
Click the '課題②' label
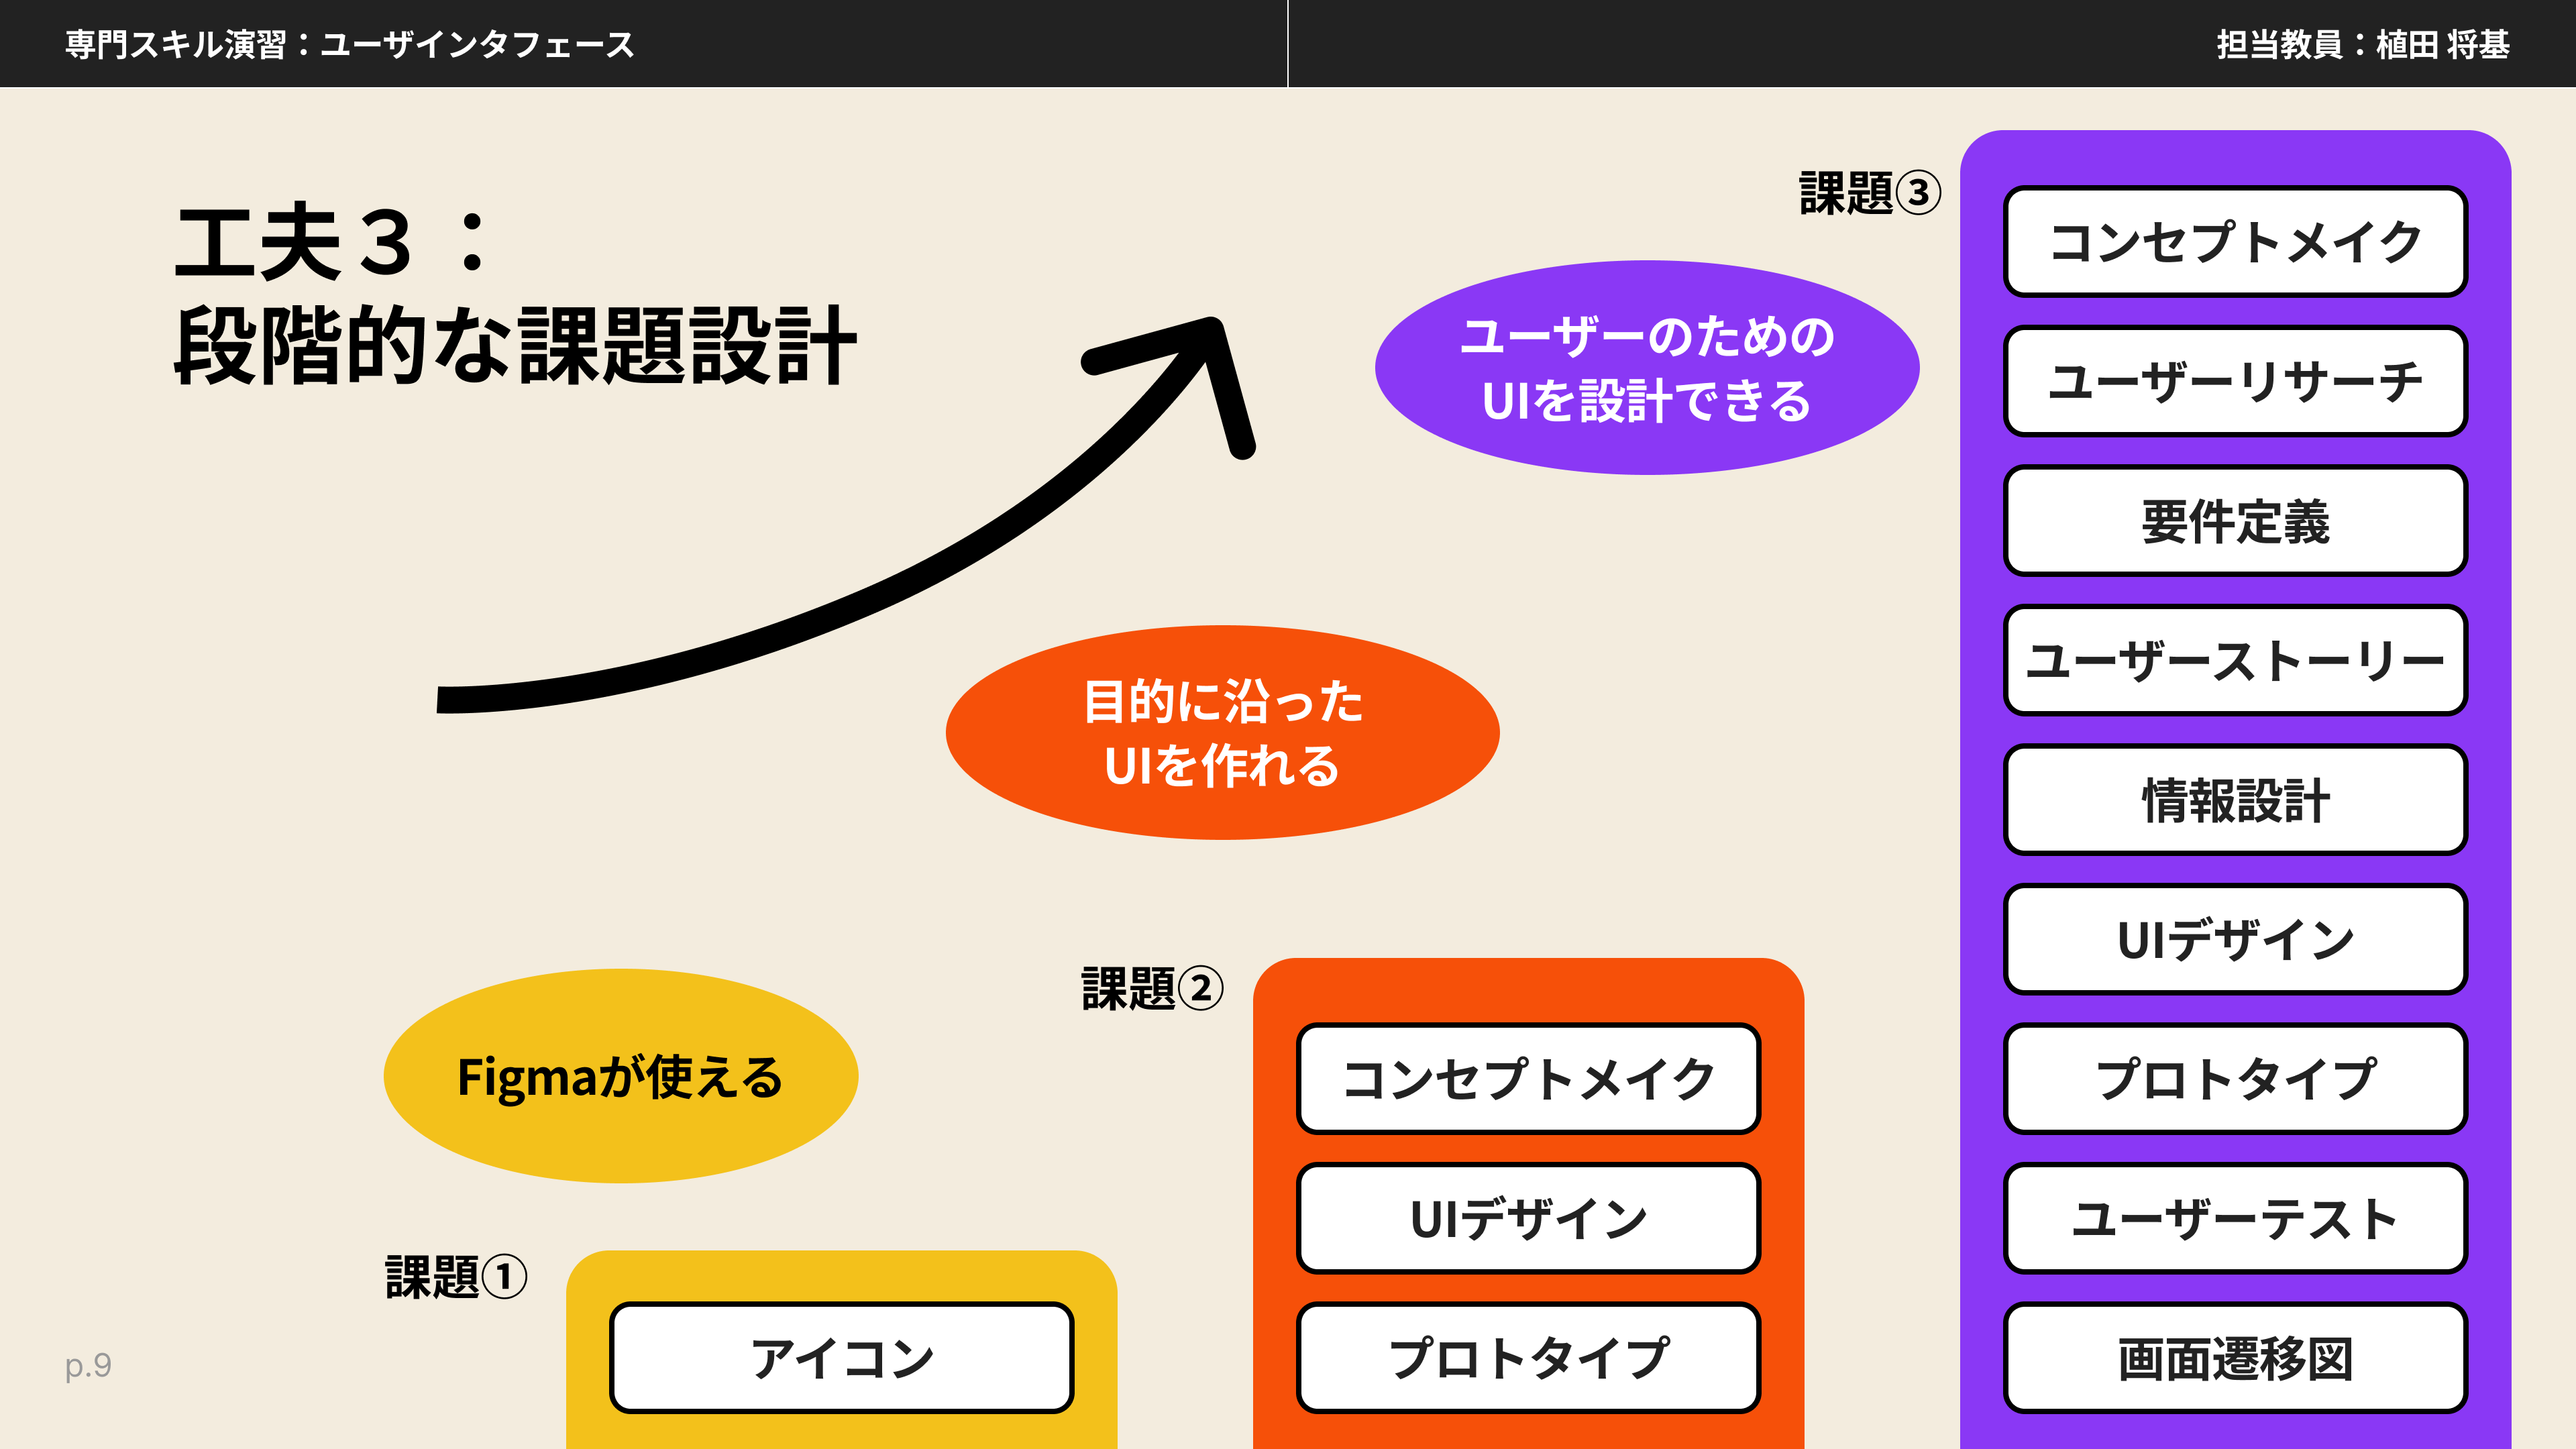pyautogui.click(x=1152, y=989)
